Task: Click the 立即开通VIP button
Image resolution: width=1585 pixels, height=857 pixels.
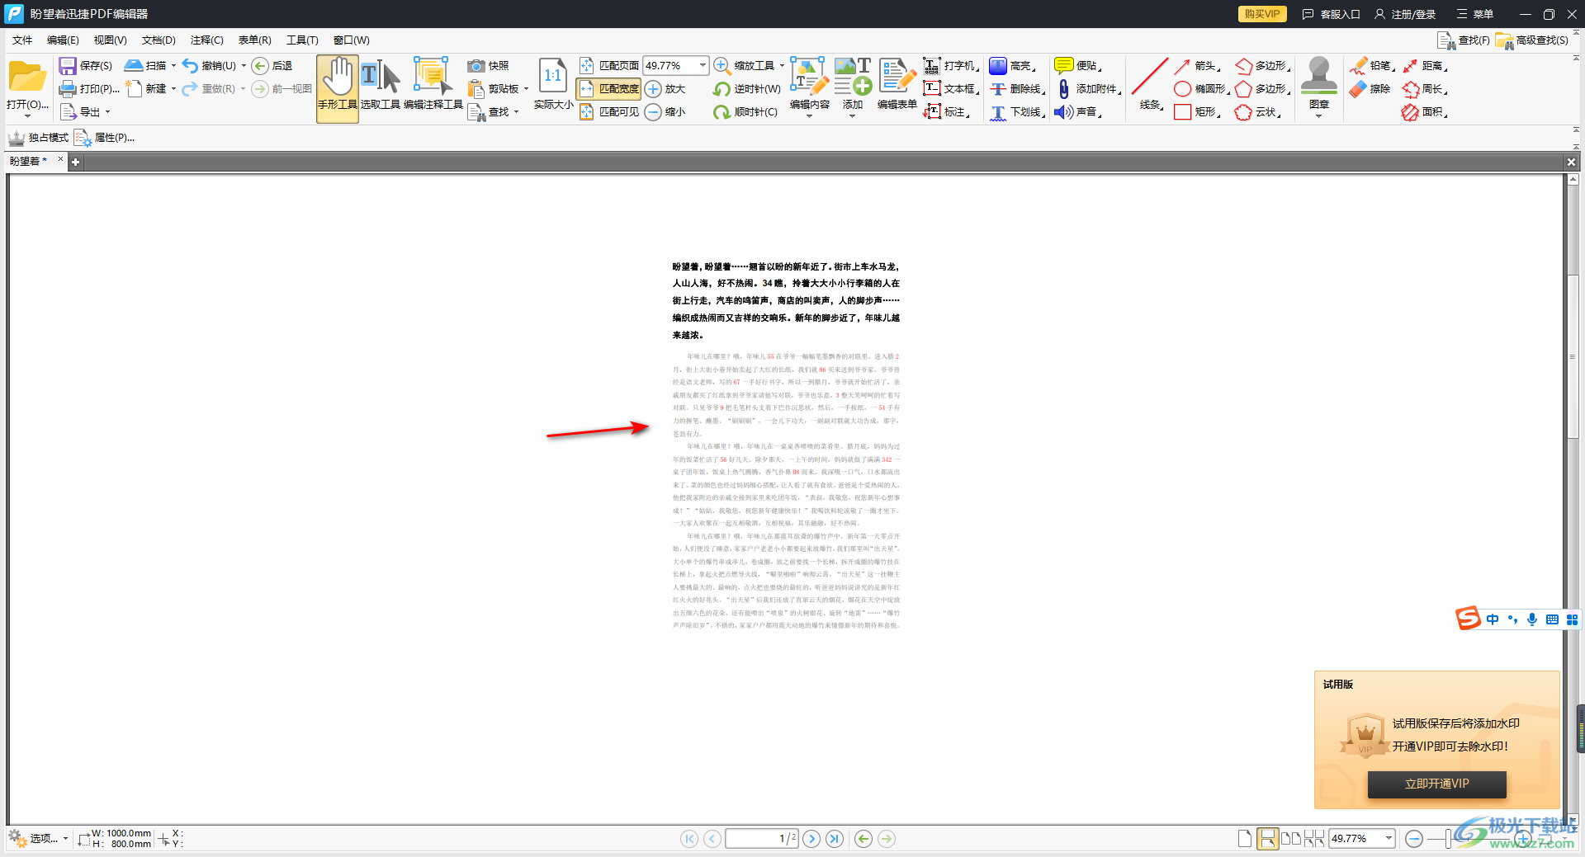Action: 1436,784
